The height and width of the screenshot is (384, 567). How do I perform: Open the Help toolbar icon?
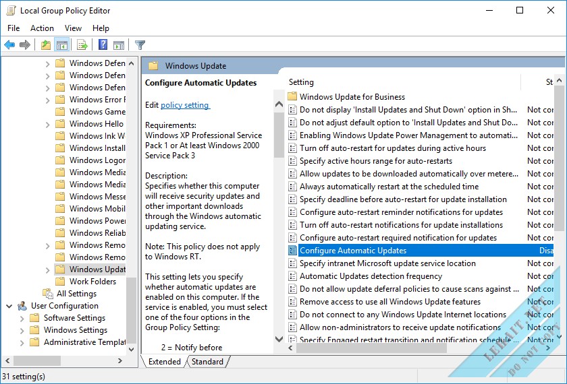[103, 44]
